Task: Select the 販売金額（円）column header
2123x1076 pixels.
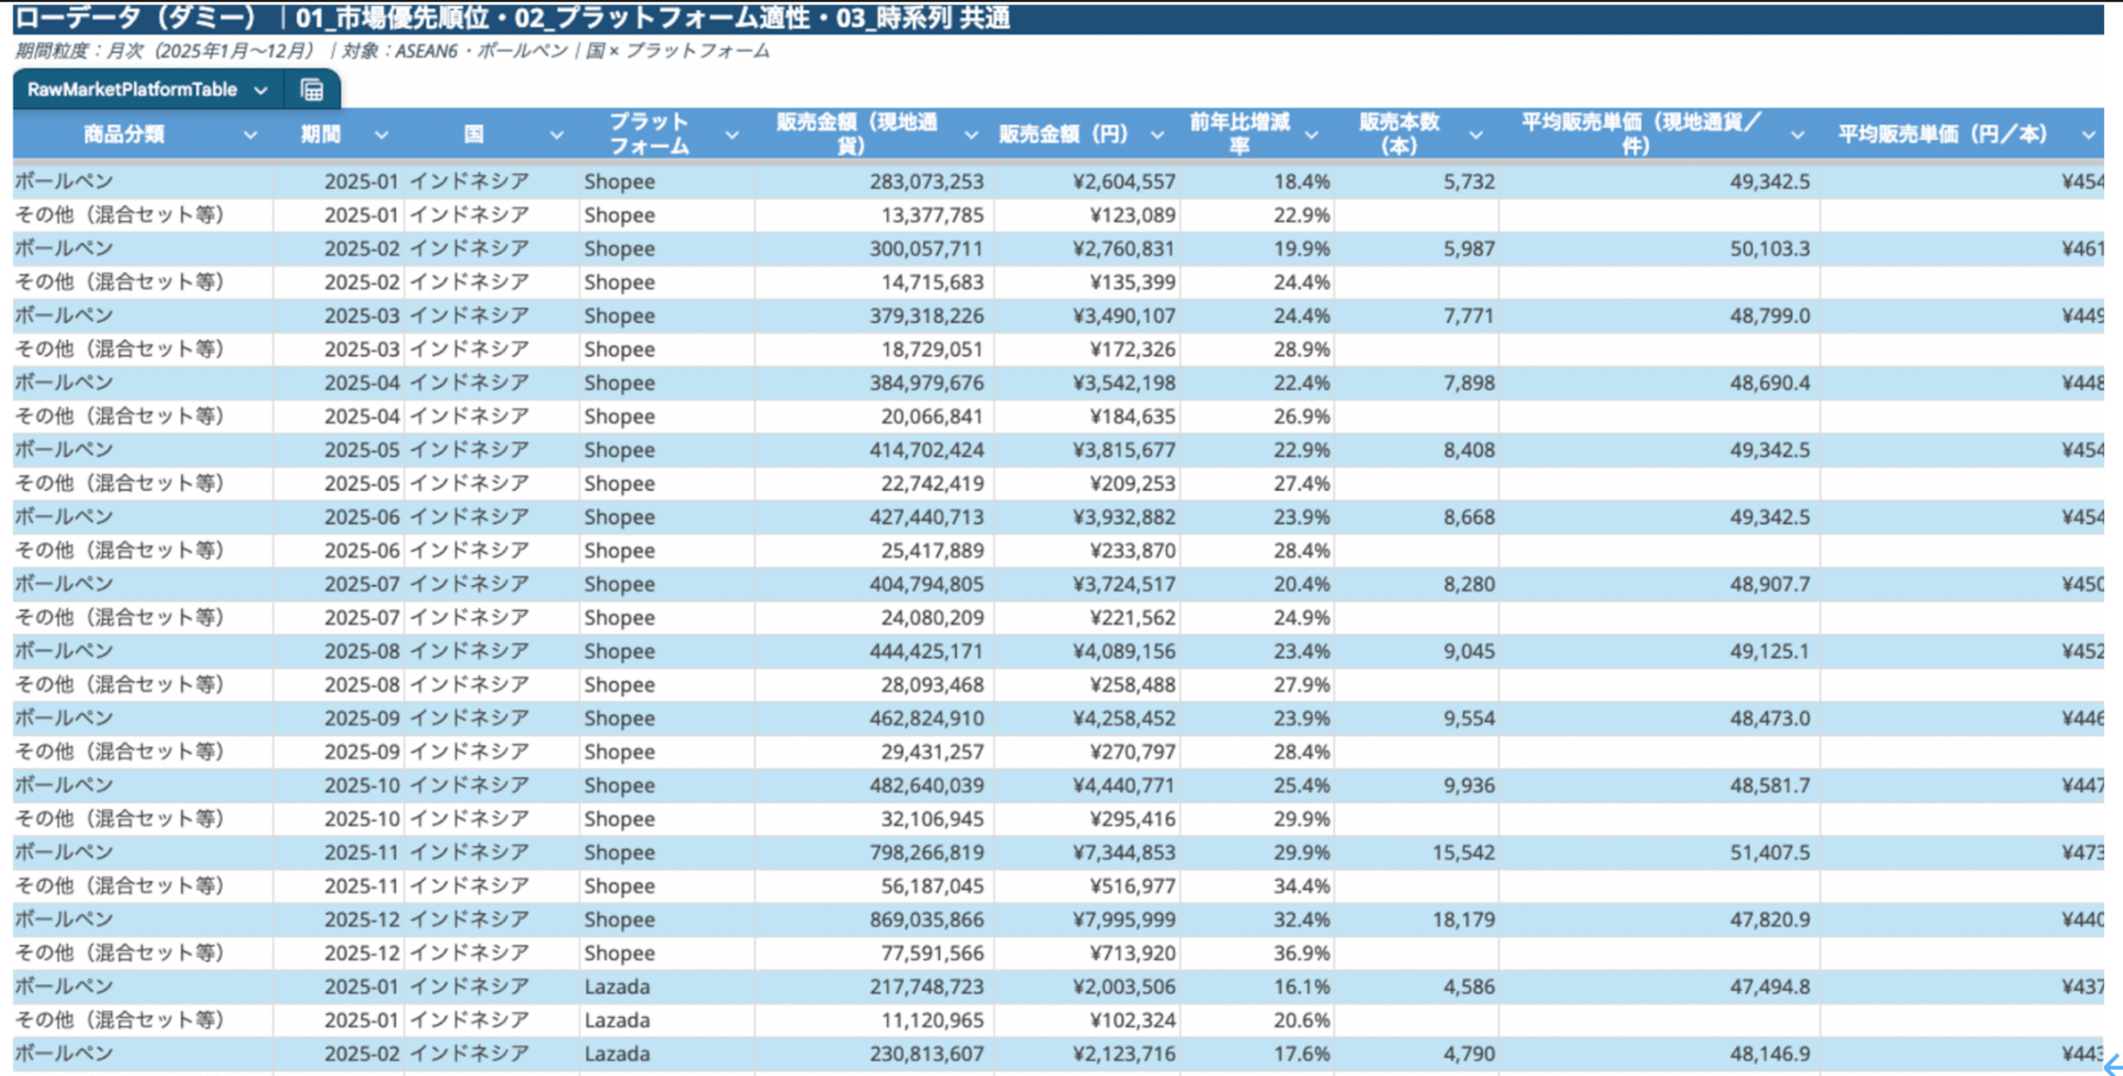Action: tap(1087, 133)
